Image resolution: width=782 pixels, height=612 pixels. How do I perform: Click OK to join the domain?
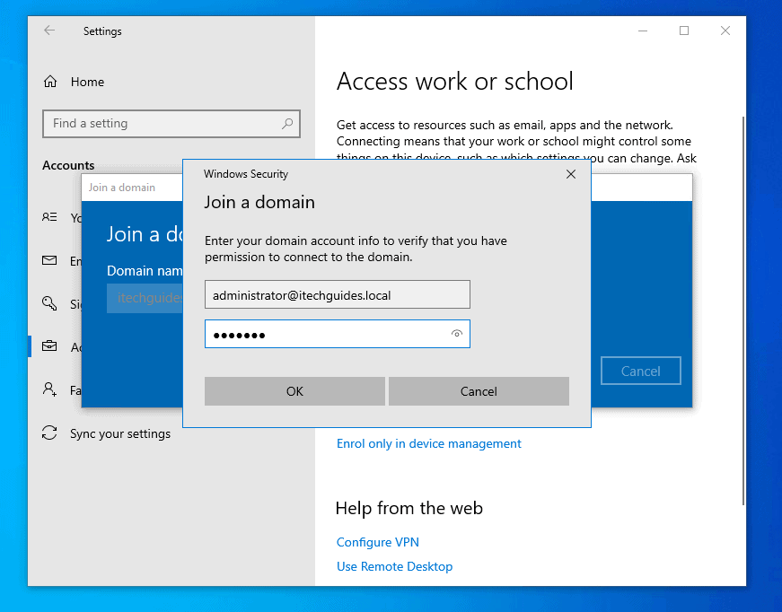(x=294, y=391)
